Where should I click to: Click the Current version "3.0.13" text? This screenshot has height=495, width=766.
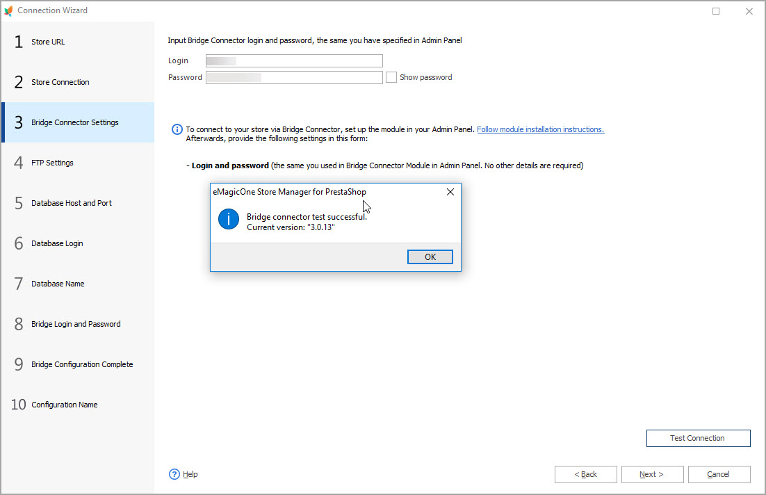click(291, 227)
